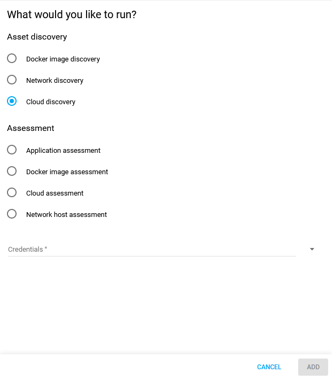The height and width of the screenshot is (381, 334).
Task: Click the "Network host assessment" label text
Action: click(x=66, y=215)
